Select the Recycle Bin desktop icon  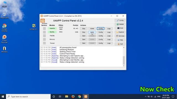click(4, 15)
